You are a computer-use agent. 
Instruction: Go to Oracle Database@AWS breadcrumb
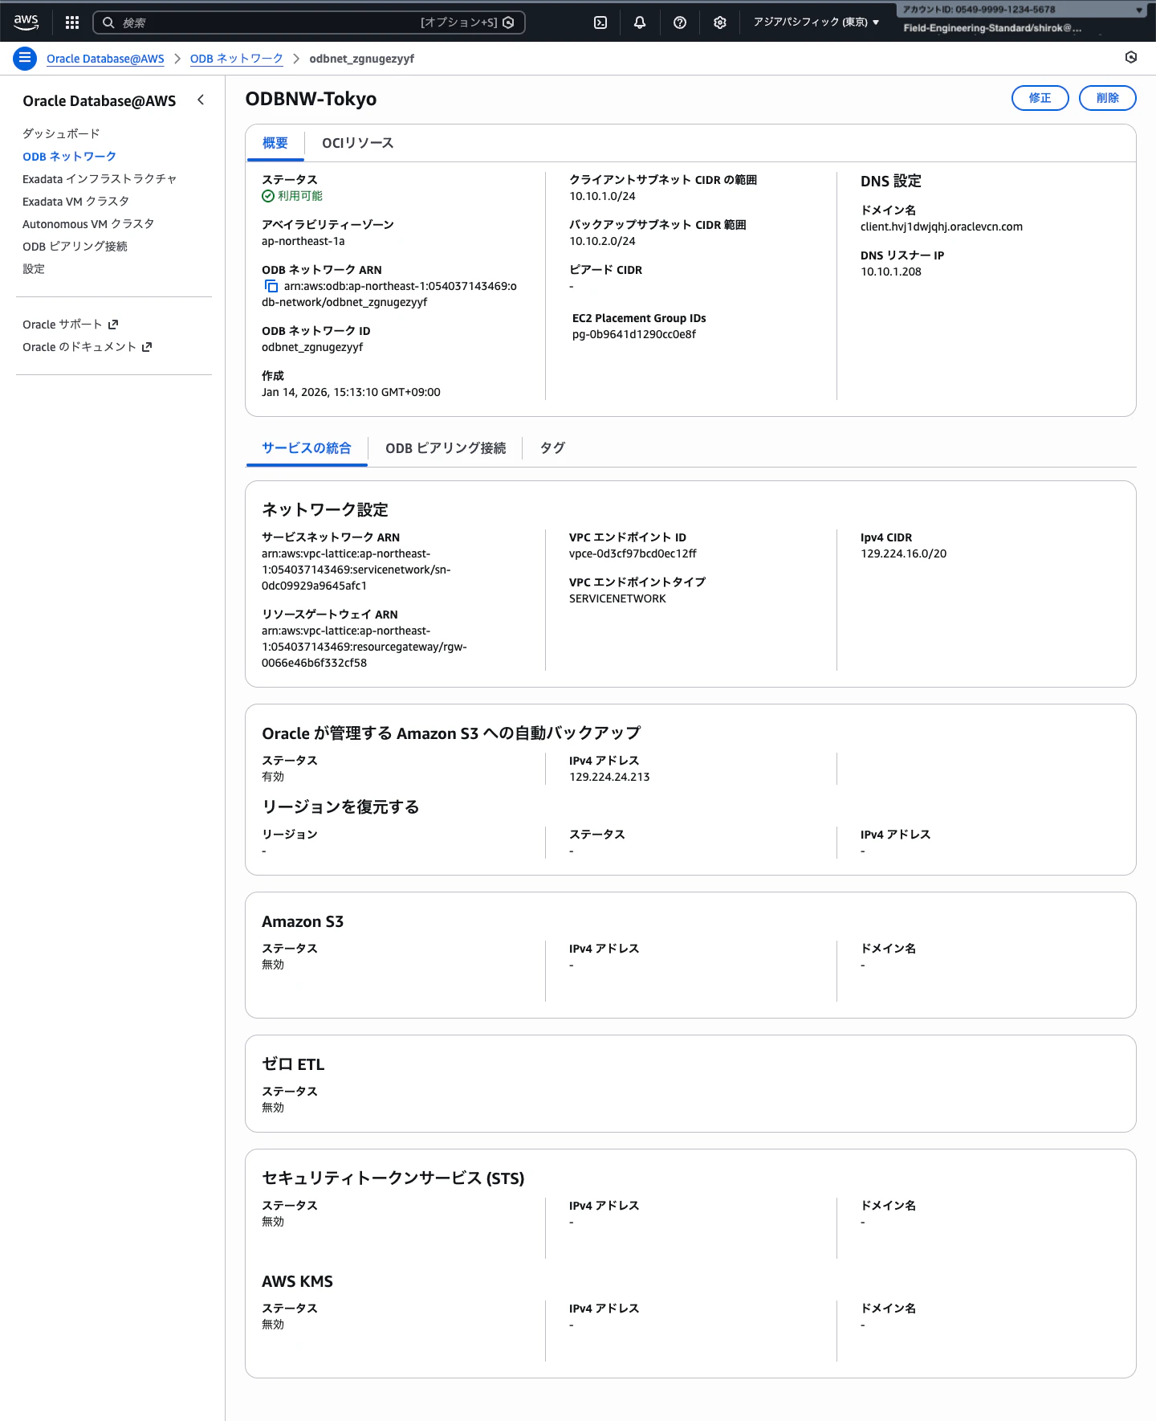[x=105, y=59]
